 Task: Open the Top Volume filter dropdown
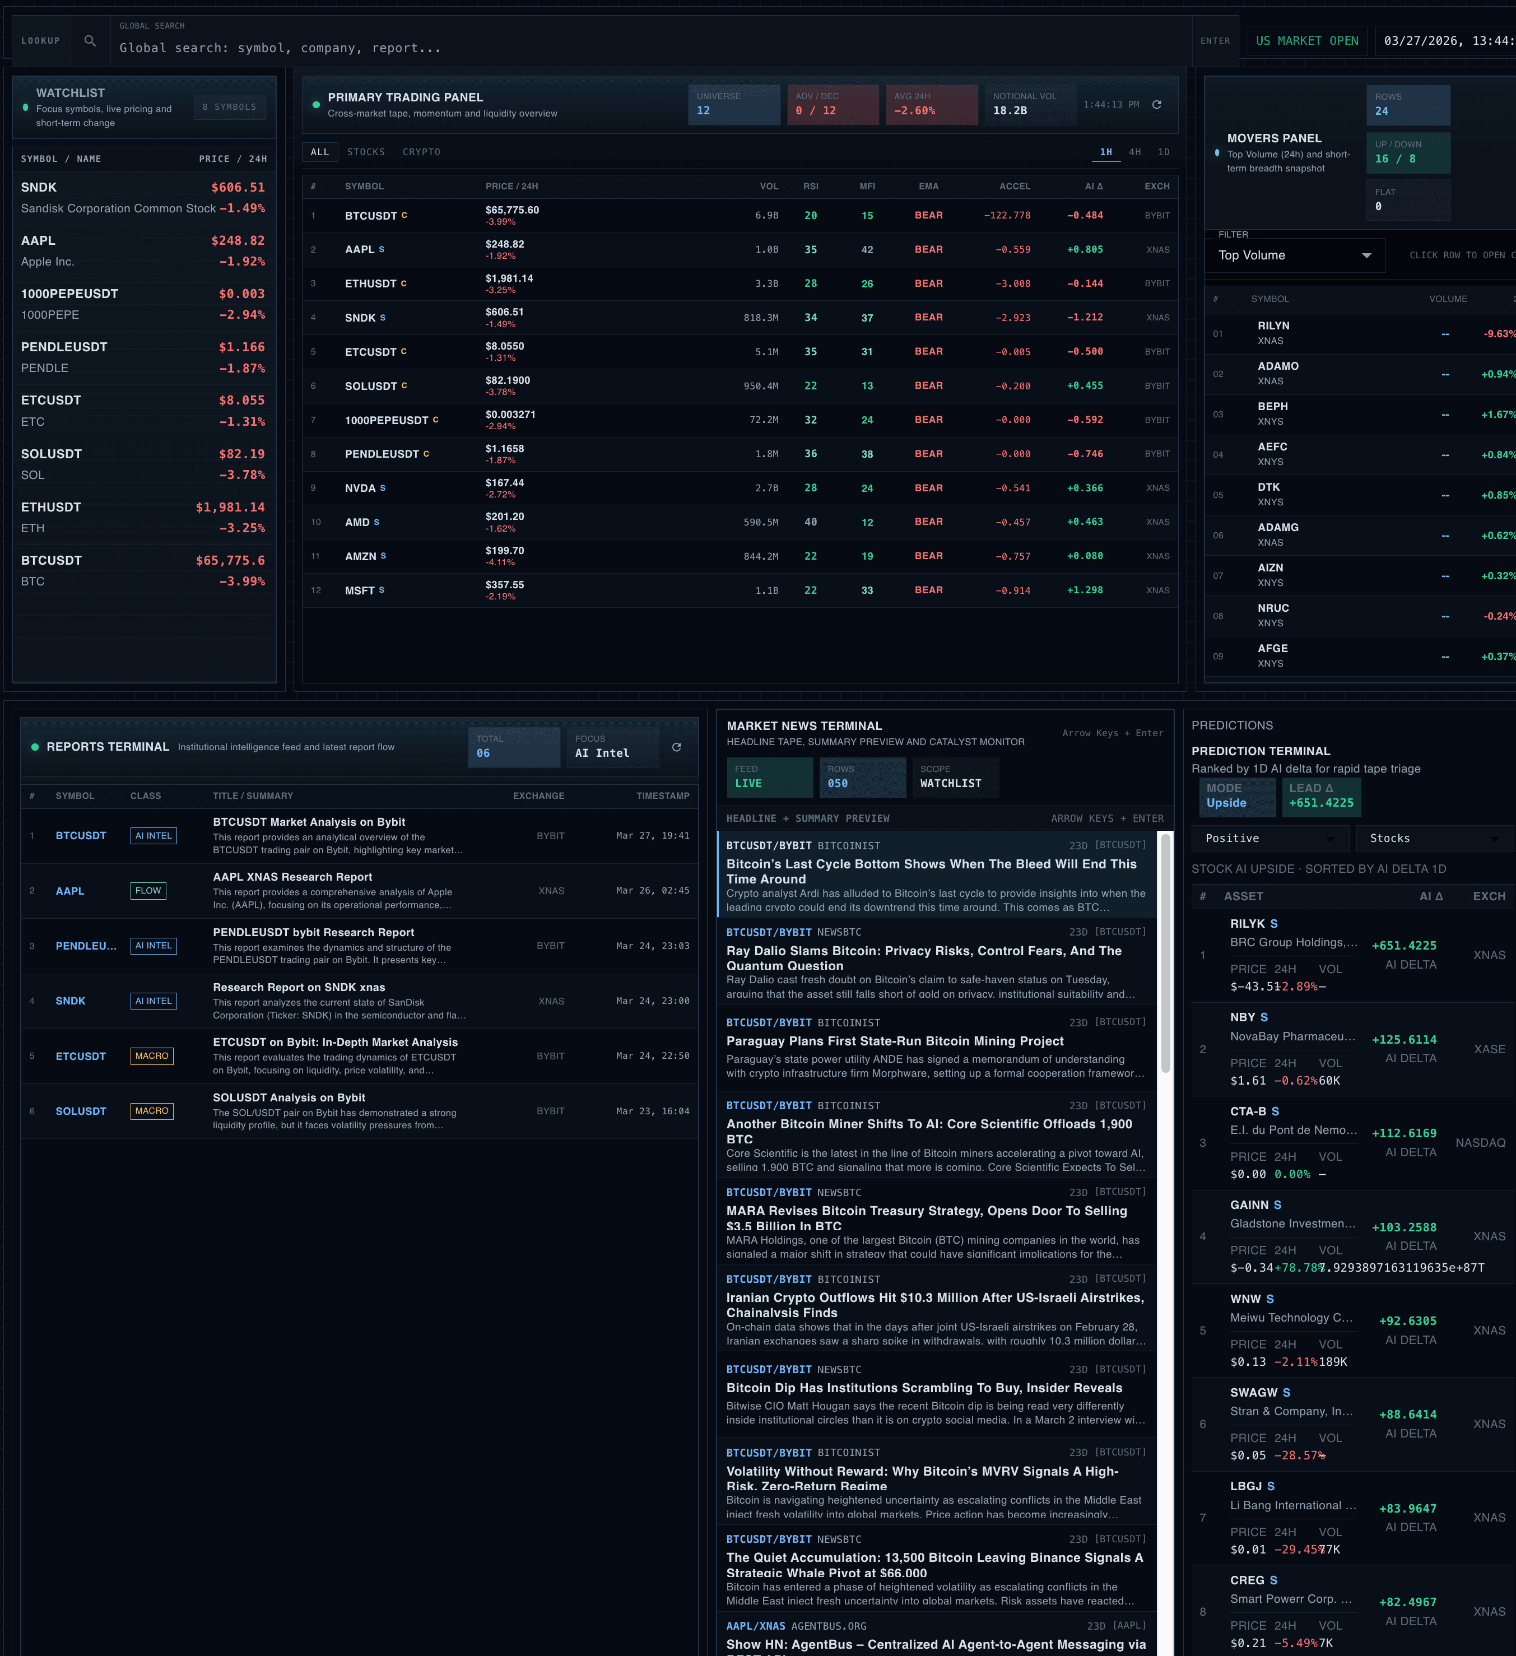1294,255
